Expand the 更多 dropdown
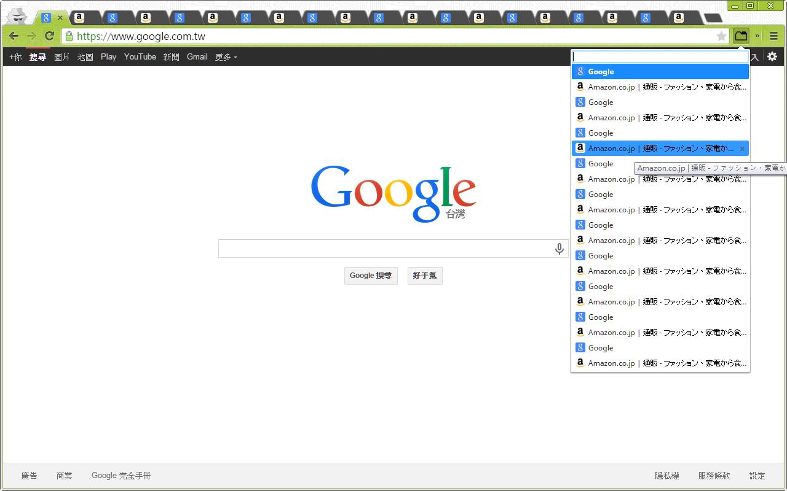787x491 pixels. pos(226,56)
